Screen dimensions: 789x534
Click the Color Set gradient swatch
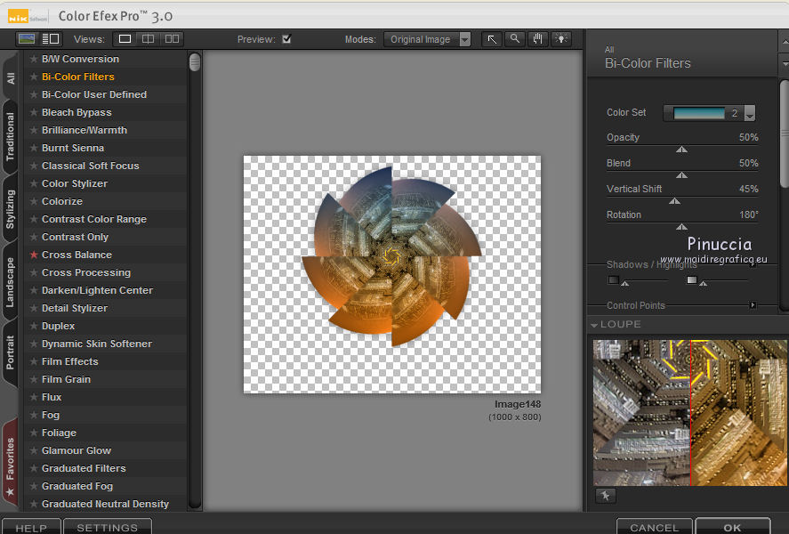click(x=699, y=113)
